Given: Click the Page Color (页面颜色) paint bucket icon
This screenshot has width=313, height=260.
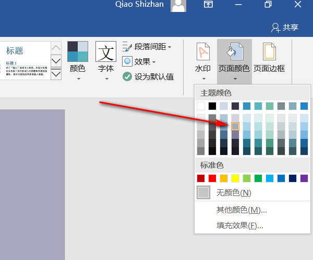Looking at the screenshot, I should 234,52.
